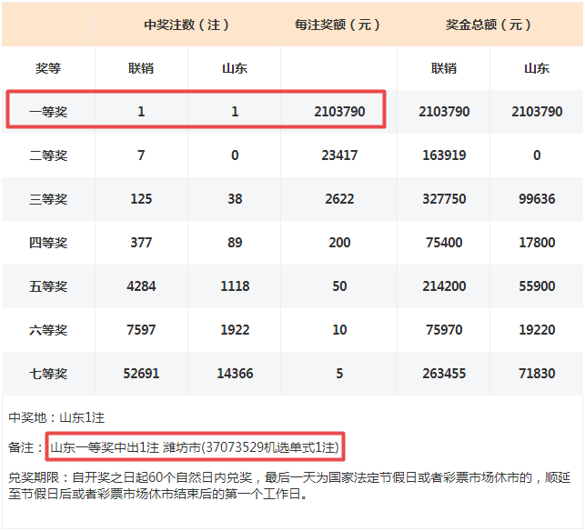This screenshot has height=531, width=585.
Task: Click the 六等奖 row label
Action: tap(48, 330)
